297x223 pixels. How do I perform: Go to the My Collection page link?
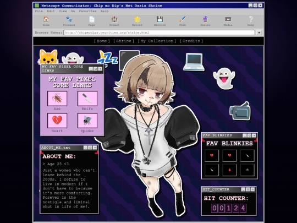click(x=157, y=41)
